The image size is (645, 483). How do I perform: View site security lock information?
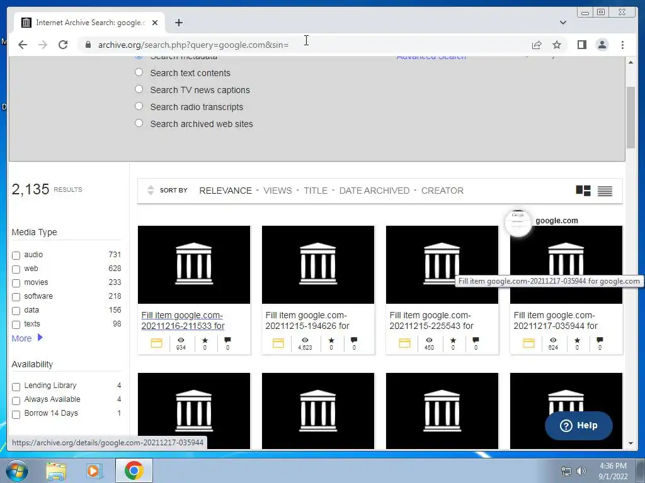click(x=88, y=45)
